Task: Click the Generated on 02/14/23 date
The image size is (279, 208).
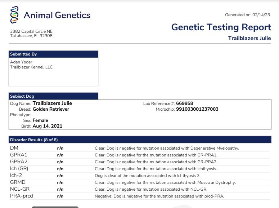Action: [x=248, y=15]
